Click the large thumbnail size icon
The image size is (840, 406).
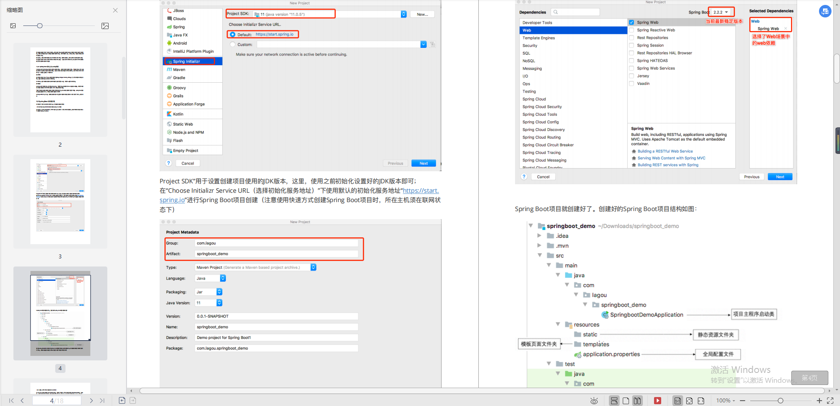click(x=105, y=26)
